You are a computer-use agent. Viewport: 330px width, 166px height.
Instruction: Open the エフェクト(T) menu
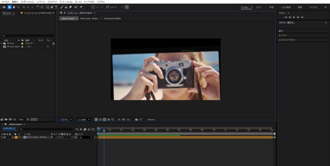coord(52,2)
